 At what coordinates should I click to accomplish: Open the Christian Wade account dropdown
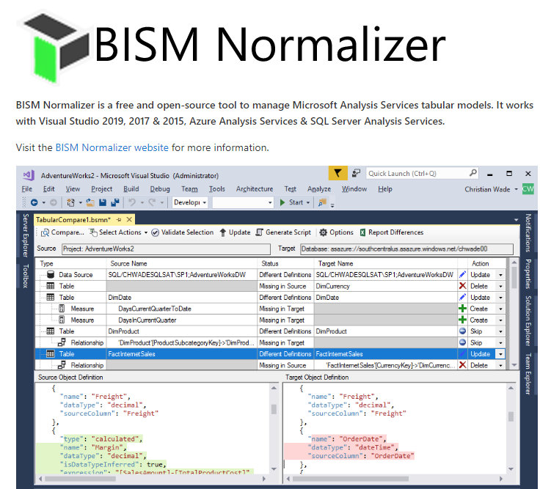[491, 189]
